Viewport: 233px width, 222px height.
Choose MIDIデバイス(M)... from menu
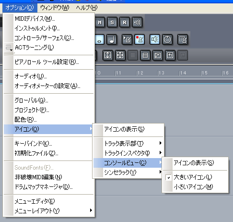(x=49, y=19)
